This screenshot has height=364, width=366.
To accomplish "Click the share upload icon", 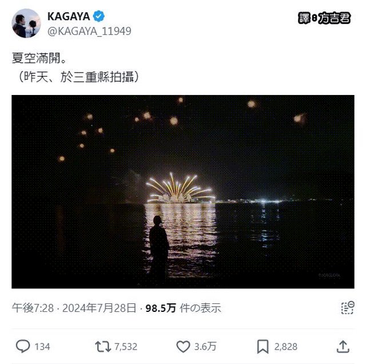I will (x=343, y=346).
